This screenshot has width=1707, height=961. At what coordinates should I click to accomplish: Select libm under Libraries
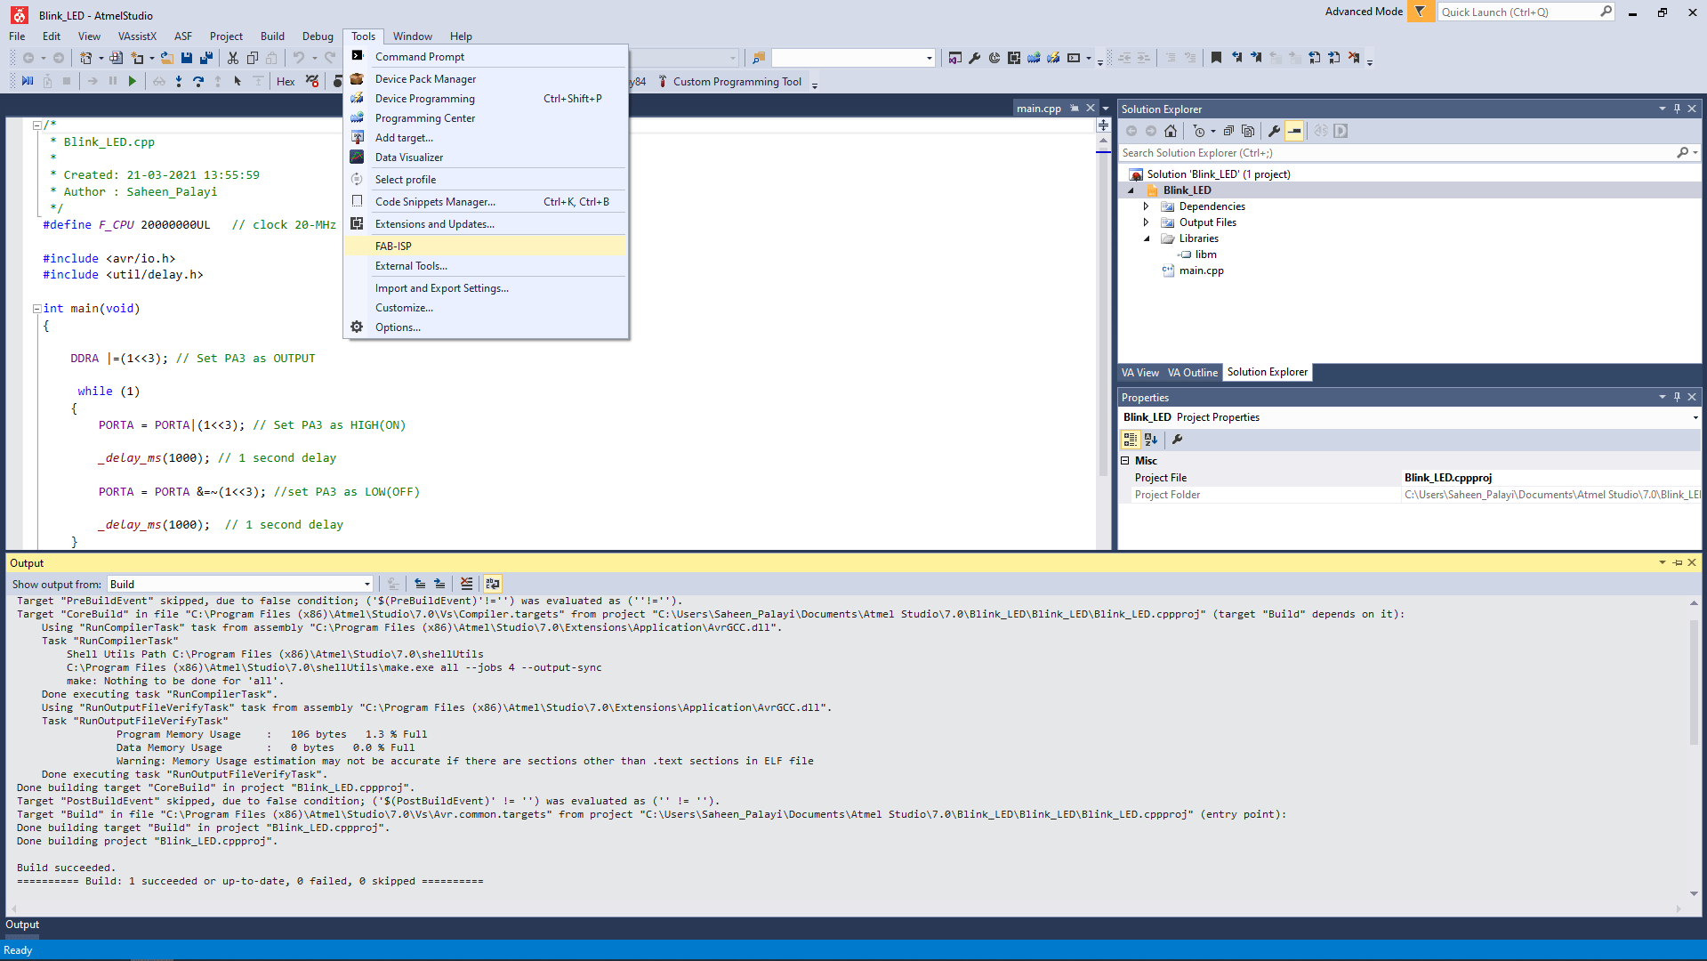click(x=1205, y=254)
